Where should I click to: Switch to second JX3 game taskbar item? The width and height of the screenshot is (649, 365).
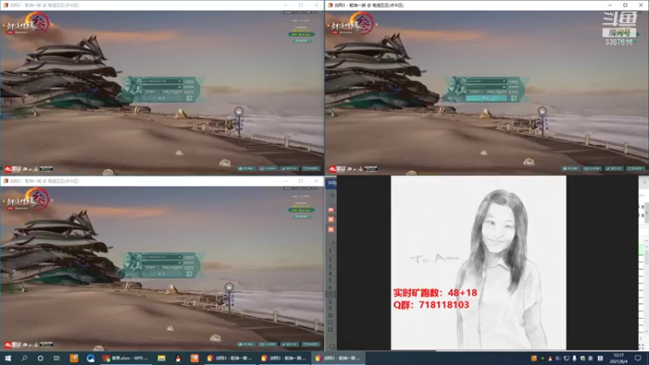tap(285, 358)
